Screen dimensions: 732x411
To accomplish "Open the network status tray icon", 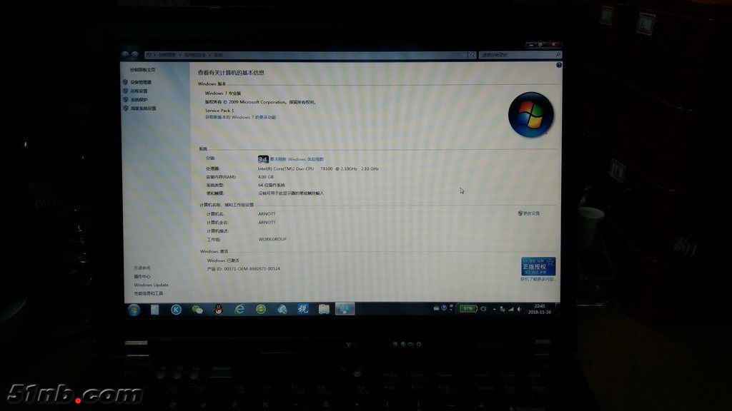I will click(x=503, y=309).
